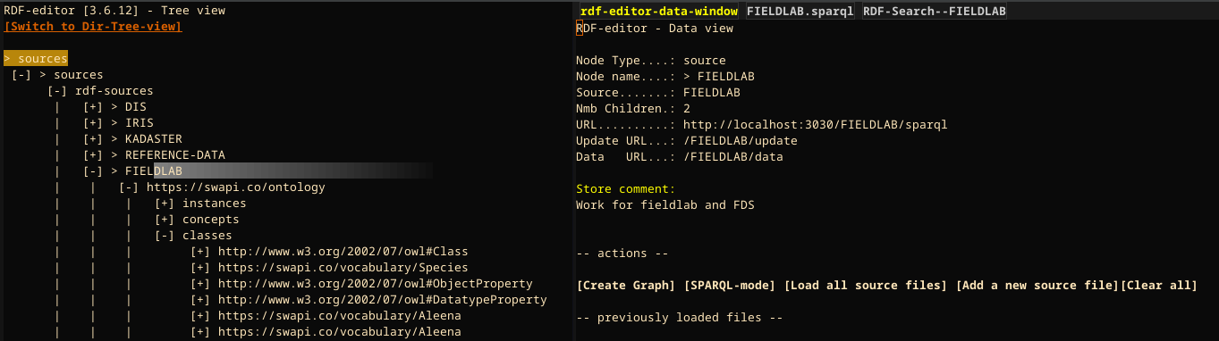Expand the vocabulary/Species [+] toggle
The image size is (1219, 341).
pyautogui.click(x=200, y=268)
